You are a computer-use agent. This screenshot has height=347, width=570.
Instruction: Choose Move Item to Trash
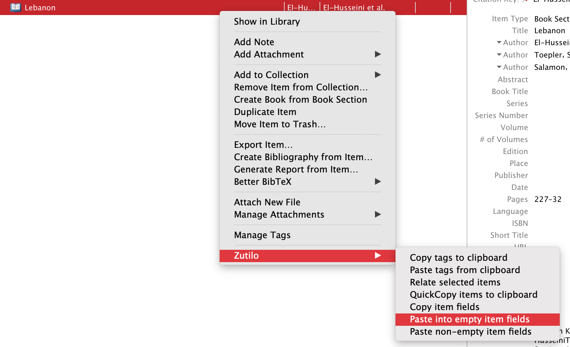[x=279, y=124]
